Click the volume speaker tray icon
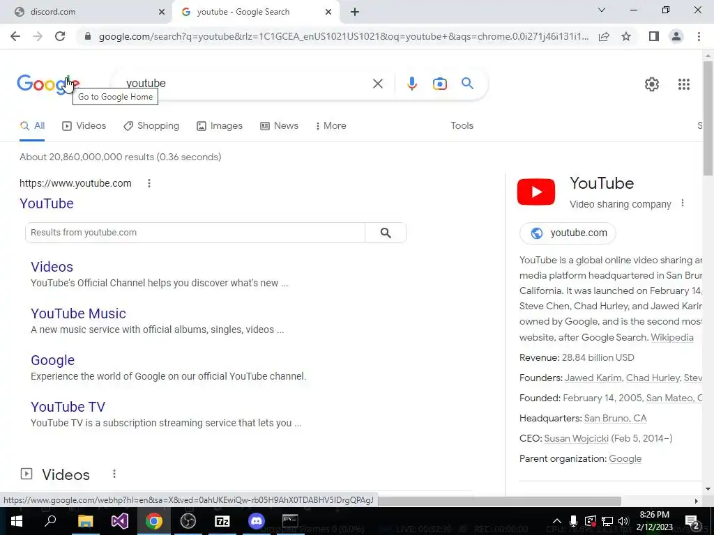Screen dimensions: 714x535 [623, 521]
